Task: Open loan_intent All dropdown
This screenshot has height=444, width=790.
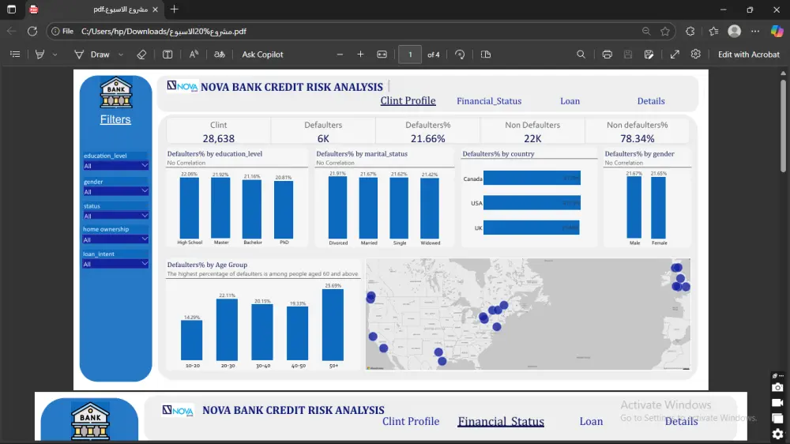Action: [115, 264]
